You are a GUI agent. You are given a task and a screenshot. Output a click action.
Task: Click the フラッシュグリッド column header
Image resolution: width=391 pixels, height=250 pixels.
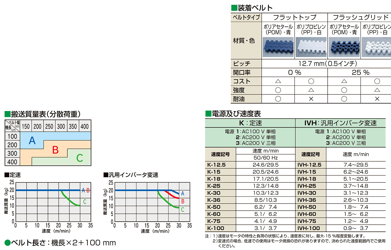(361, 17)
